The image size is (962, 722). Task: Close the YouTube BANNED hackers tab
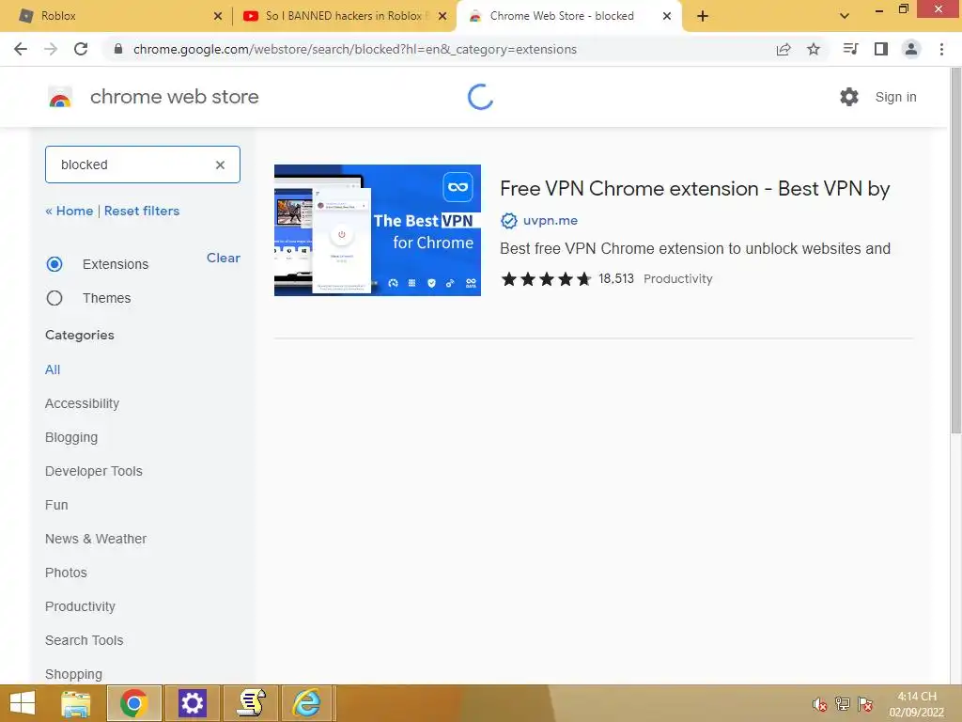pos(442,16)
